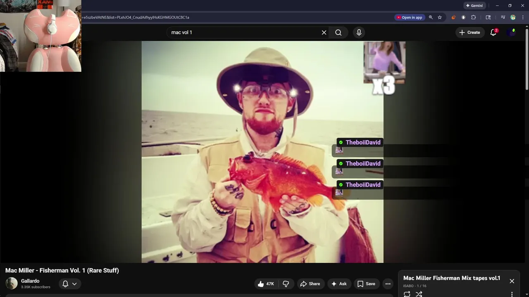Toggle playlist shuffle
Screen dimensions: 529x297
pos(419,294)
